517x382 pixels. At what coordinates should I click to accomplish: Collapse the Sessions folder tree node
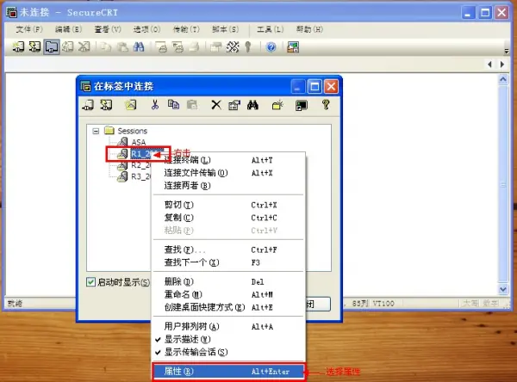[96, 131]
